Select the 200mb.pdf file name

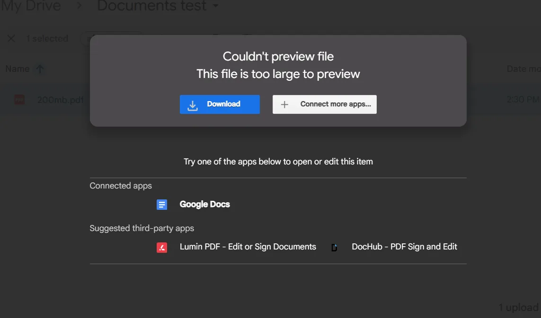point(61,100)
